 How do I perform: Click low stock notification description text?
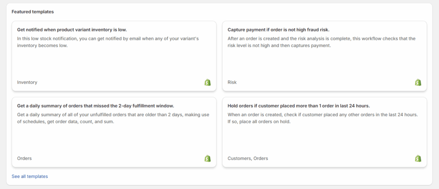[x=108, y=42]
